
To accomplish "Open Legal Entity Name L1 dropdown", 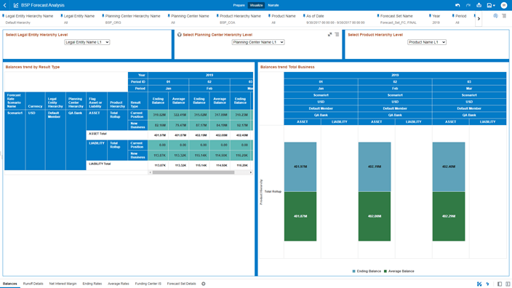I will [x=87, y=42].
